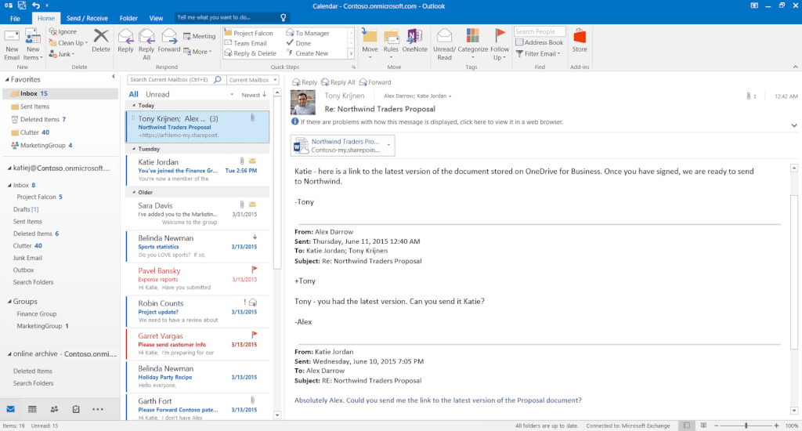The image size is (802, 431).
Task: Adjust the zoom slider handle
Action: coord(746,426)
